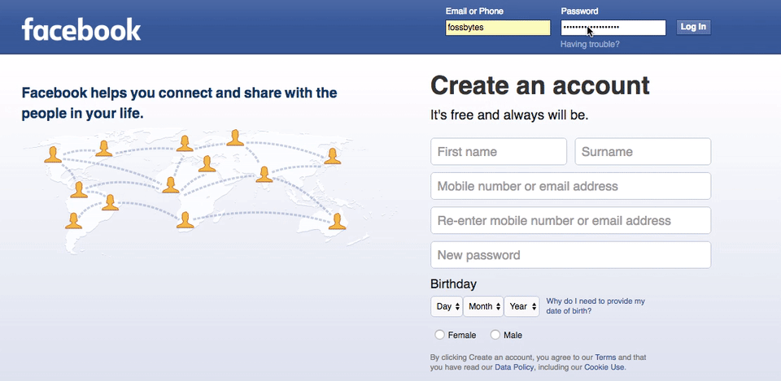Open the Cookie Use link

point(604,367)
